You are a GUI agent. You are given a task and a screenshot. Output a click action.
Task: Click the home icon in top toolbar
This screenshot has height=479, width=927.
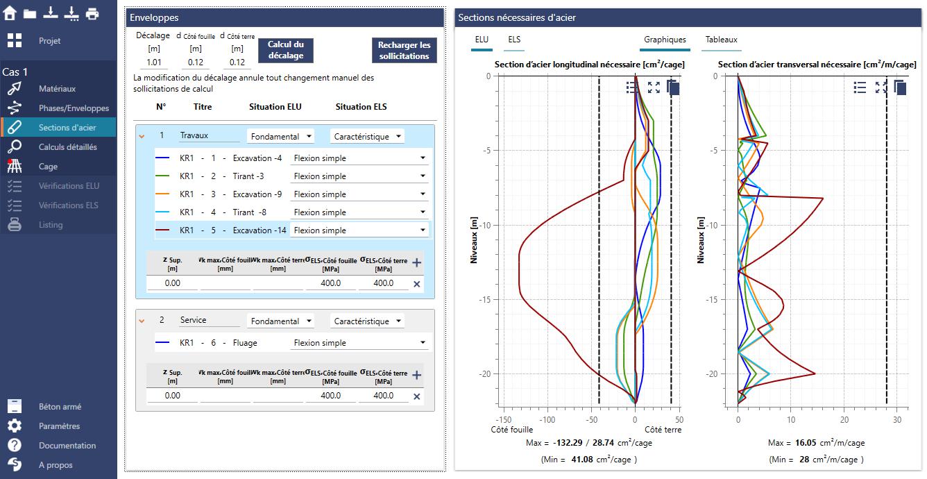(x=10, y=13)
